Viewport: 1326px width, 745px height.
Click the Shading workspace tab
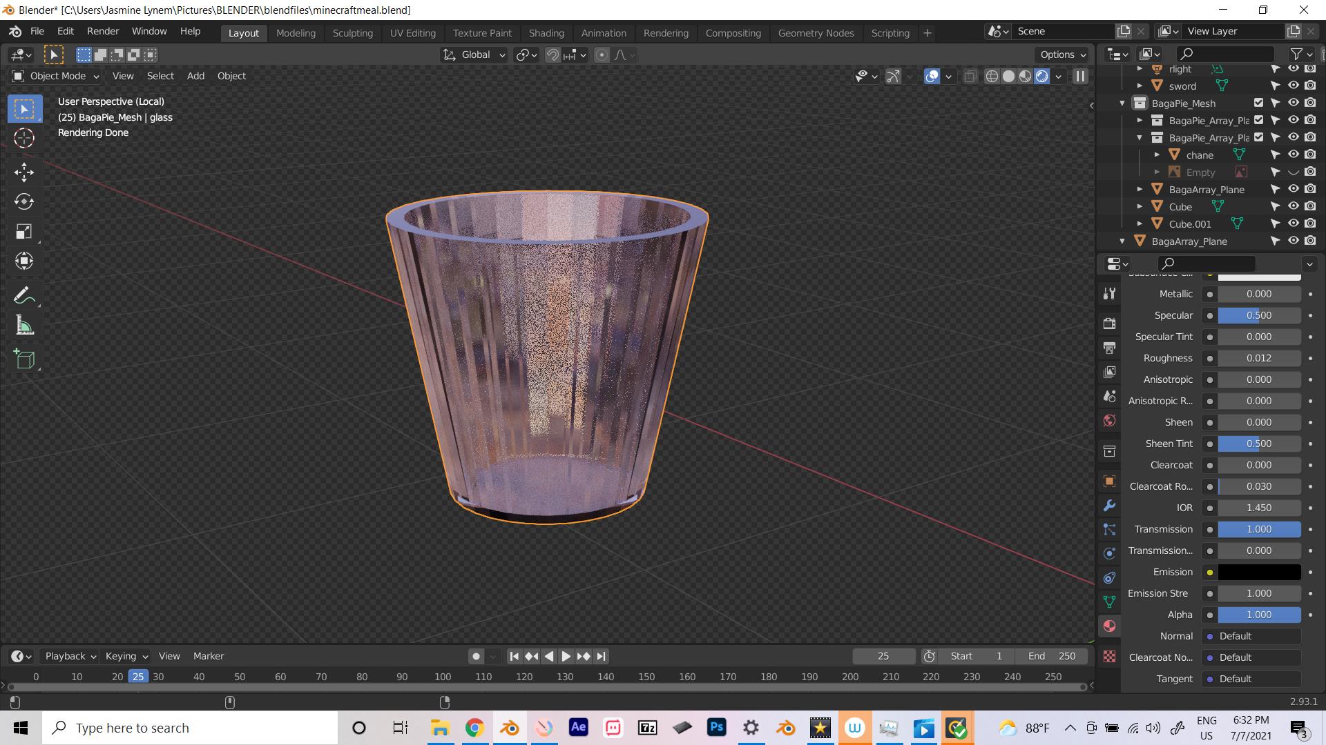coord(546,32)
